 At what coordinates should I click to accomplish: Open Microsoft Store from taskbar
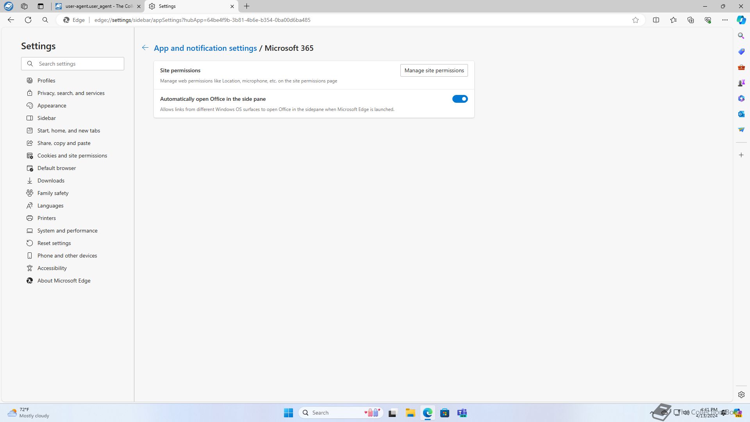pos(445,413)
